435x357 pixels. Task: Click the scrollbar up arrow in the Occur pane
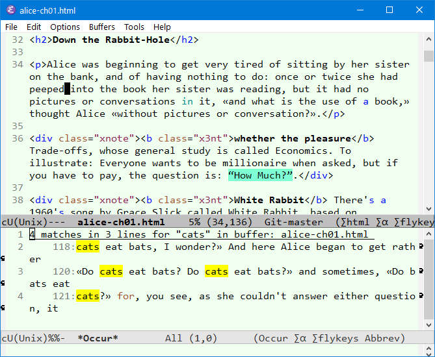coord(428,234)
